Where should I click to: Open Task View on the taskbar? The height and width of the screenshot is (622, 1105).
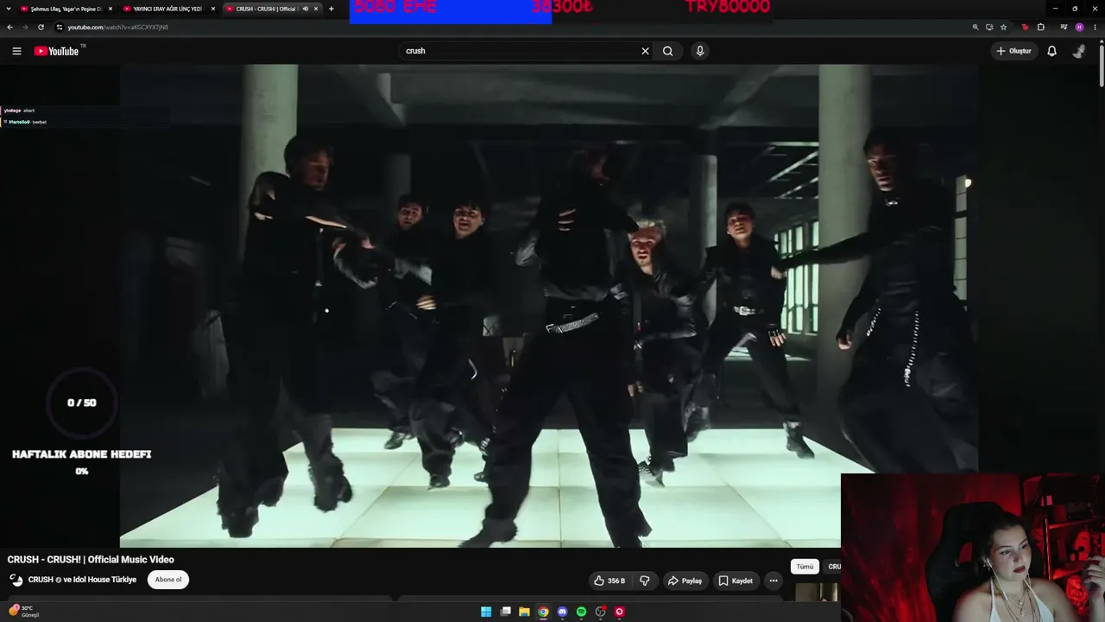505,612
